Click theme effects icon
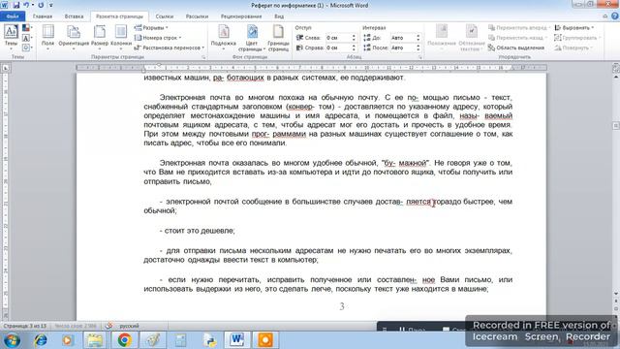 (x=26, y=48)
